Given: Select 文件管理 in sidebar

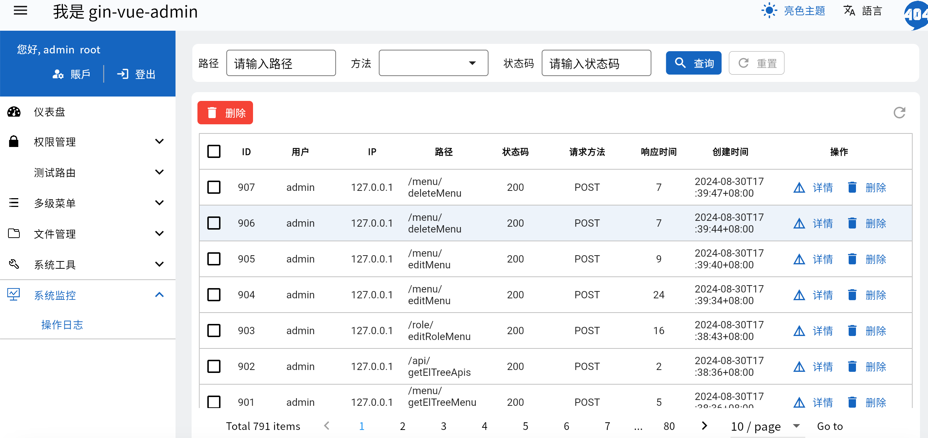Looking at the screenshot, I should pyautogui.click(x=55, y=234).
